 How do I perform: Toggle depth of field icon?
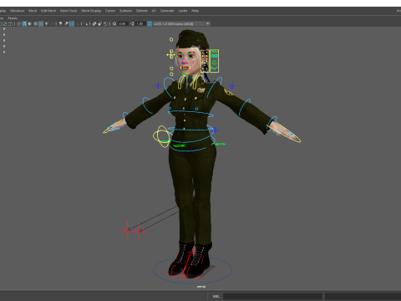[77, 23]
